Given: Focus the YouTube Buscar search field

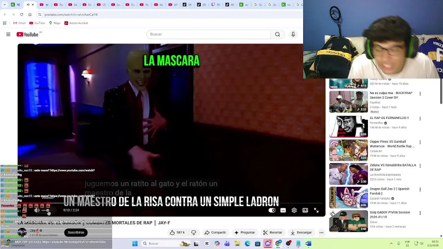Looking at the screenshot, I should pyautogui.click(x=208, y=34).
